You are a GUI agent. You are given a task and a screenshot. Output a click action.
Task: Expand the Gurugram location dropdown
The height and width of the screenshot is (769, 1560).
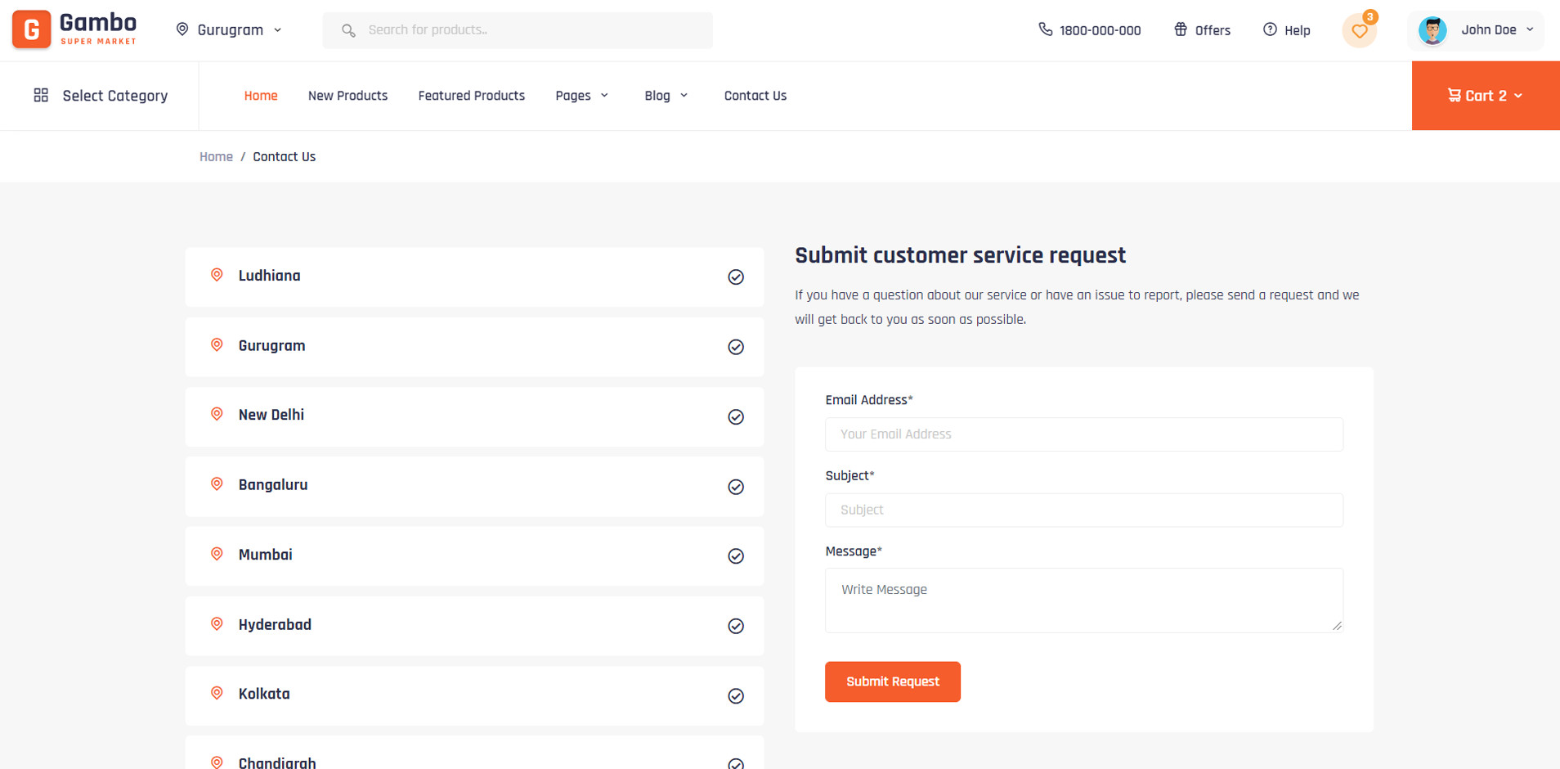pyautogui.click(x=230, y=30)
